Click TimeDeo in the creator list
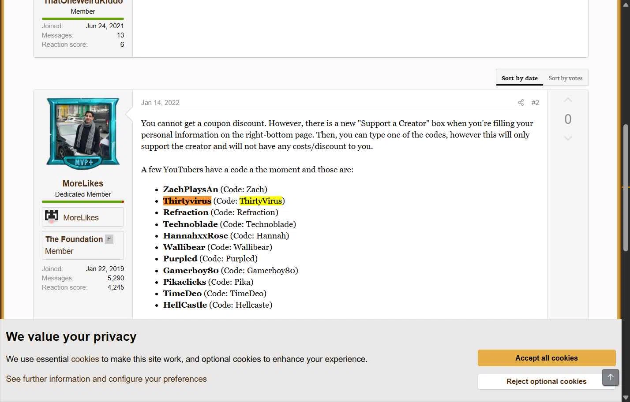The height and width of the screenshot is (402, 630). 182,294
